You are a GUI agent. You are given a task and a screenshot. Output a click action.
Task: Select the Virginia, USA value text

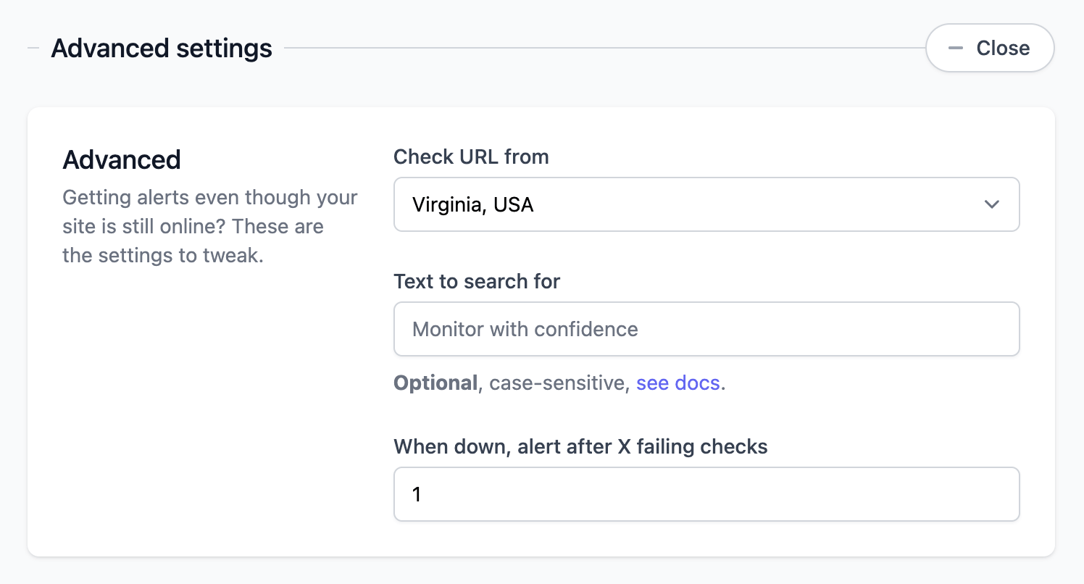[472, 205]
